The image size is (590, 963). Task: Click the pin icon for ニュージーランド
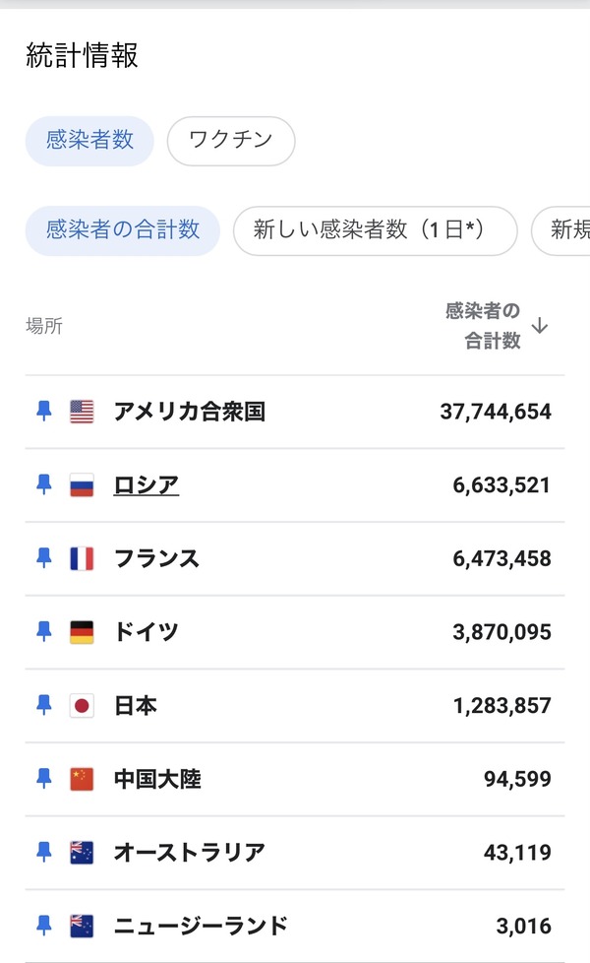pos(43,926)
